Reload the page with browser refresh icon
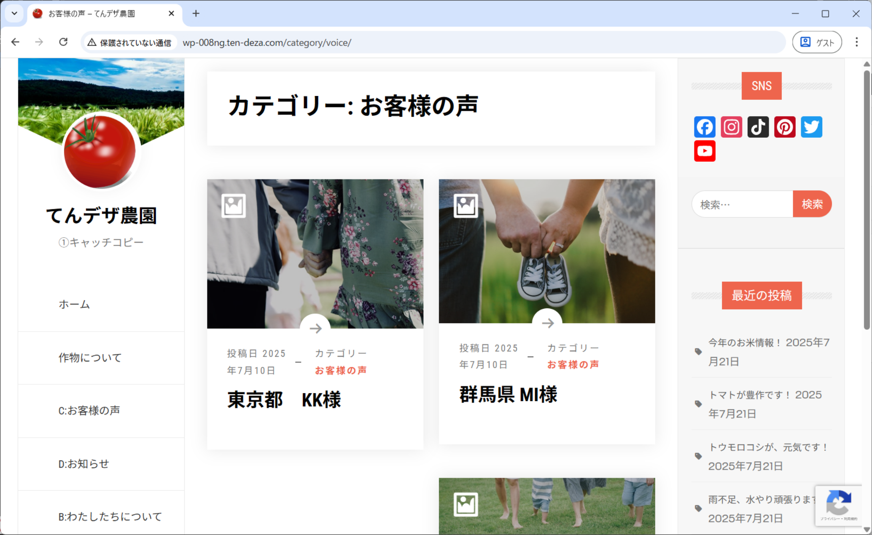Screen dimensions: 872x535 [63, 42]
